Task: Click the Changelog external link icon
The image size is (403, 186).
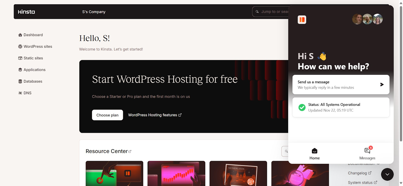Action: [370, 173]
